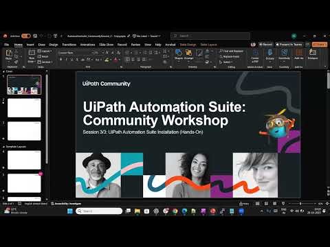Switch to Slide Sorter view icon
Screen dimensions: 330x247
(x=266, y=204)
